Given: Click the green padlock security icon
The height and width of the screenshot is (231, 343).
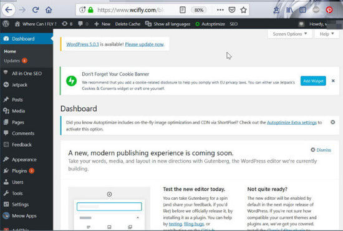Looking at the screenshot, I should 90,10.
